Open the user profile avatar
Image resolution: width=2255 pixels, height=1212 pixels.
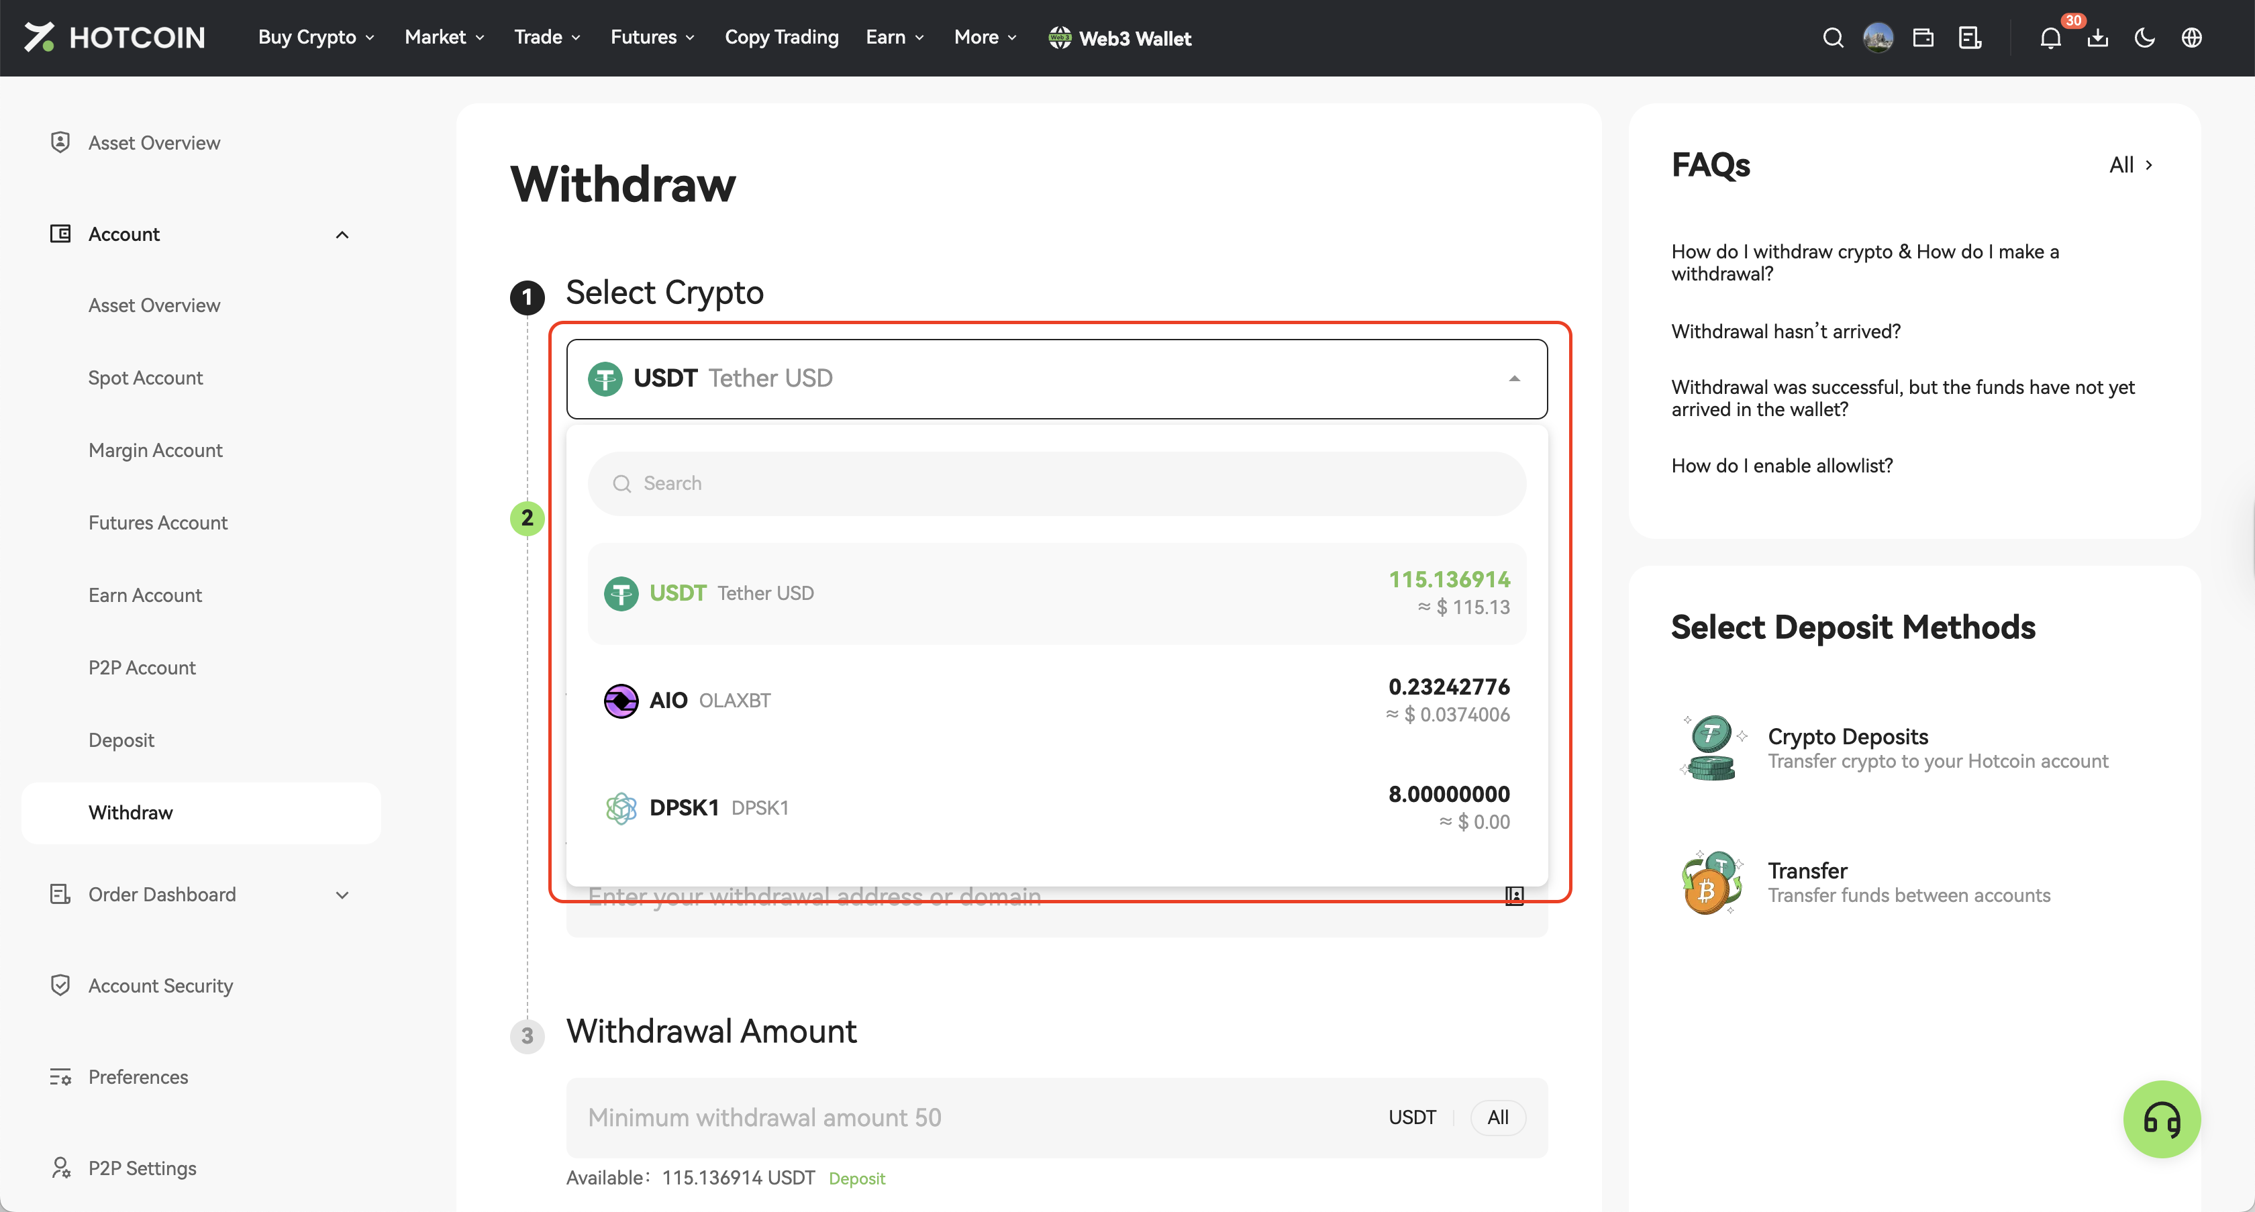coord(1878,38)
